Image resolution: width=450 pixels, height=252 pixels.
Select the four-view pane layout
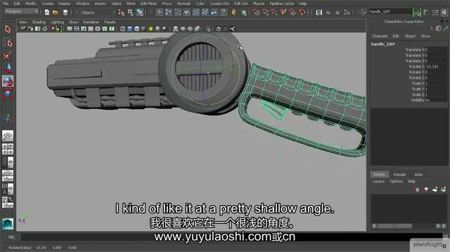[x=8, y=148]
